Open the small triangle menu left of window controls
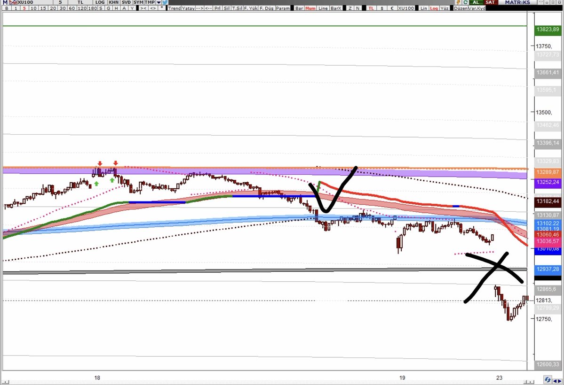Screen dimensions: 564x385 (542, 2)
